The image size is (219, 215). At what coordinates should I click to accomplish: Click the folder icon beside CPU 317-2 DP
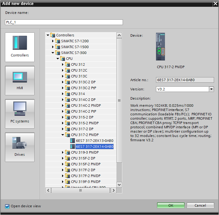tap(67, 129)
